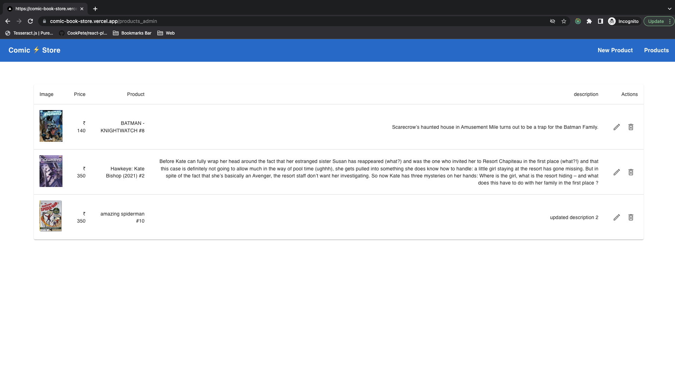Go to Comic Store home logo
675x381 pixels.
(34, 50)
